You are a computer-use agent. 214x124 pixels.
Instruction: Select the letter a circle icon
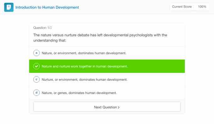(x=37, y=53)
